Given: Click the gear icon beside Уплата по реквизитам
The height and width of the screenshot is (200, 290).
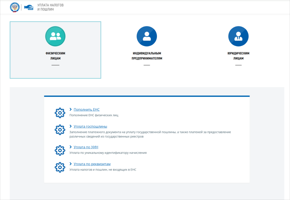Looking at the screenshot, I should click(x=59, y=167).
